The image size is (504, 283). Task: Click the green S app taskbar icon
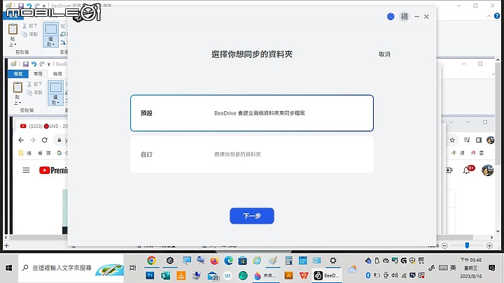(x=165, y=275)
